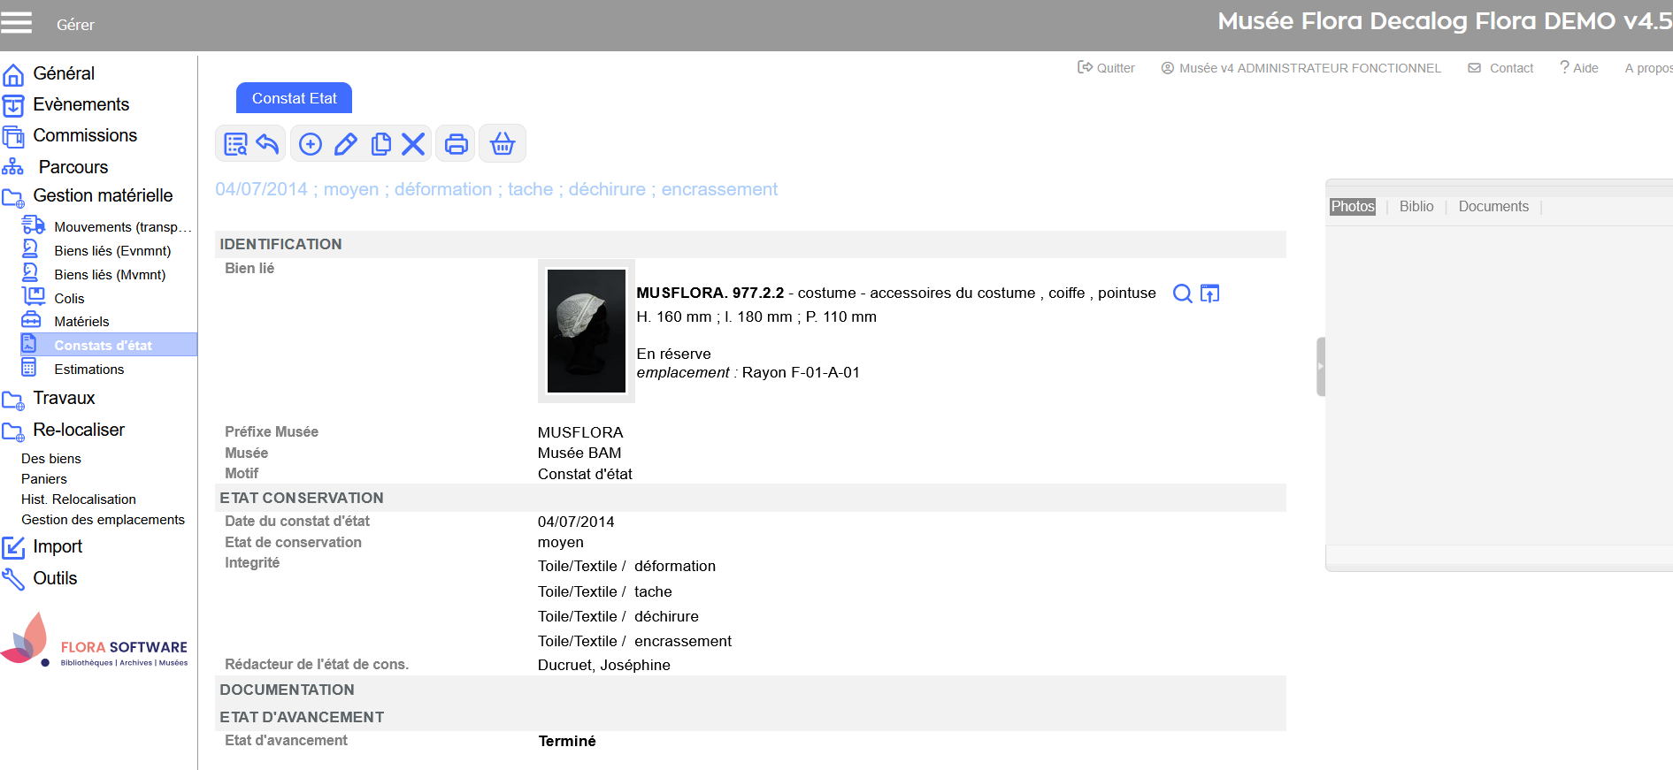Collapse the Re-localiser section
This screenshot has height=770, width=1673.
click(x=79, y=431)
